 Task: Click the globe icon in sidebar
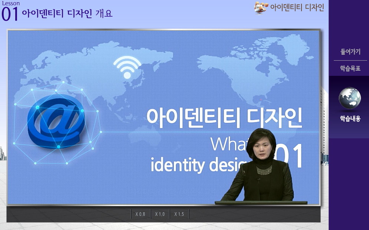tap(350, 98)
